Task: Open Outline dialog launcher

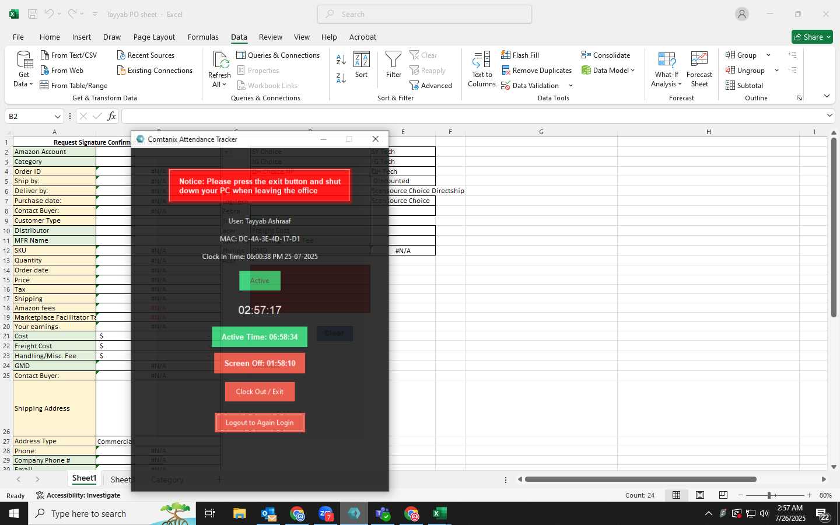Action: tap(799, 98)
